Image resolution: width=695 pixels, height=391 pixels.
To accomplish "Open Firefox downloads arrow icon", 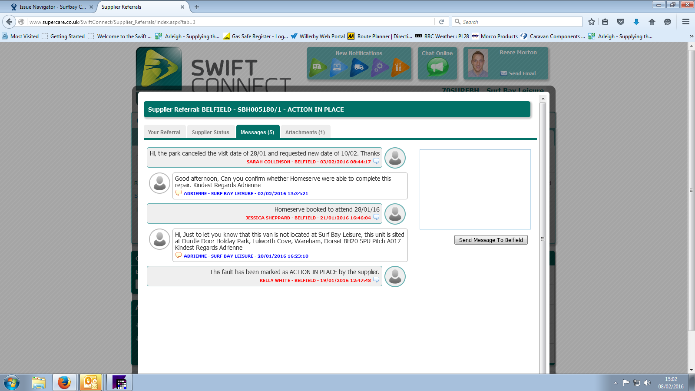I will point(636,22).
